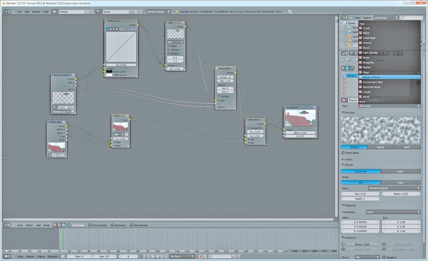Toggle the Blend influence checkbox
This screenshot has height=261, width=428.
click(343, 244)
